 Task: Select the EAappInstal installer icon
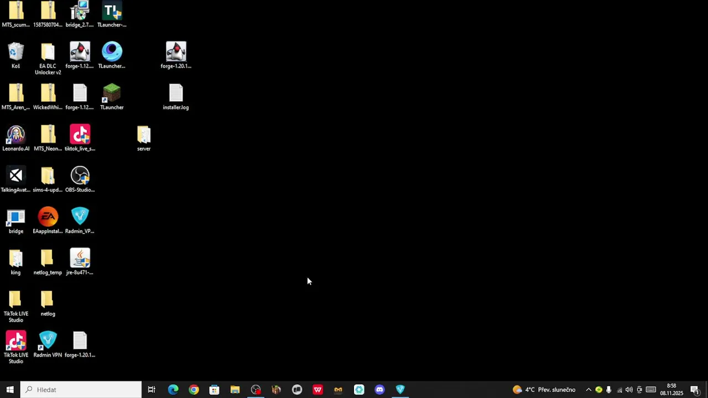(48, 217)
